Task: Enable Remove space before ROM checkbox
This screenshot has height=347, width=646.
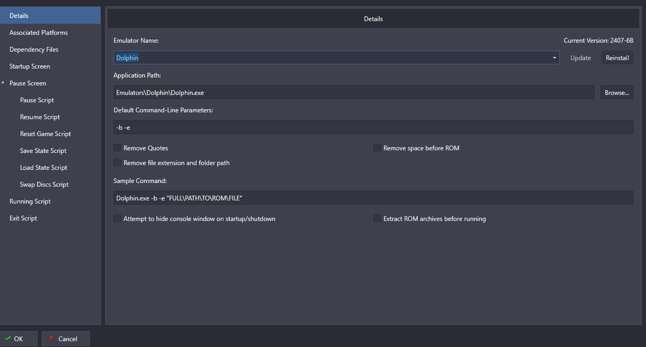Action: coord(377,148)
